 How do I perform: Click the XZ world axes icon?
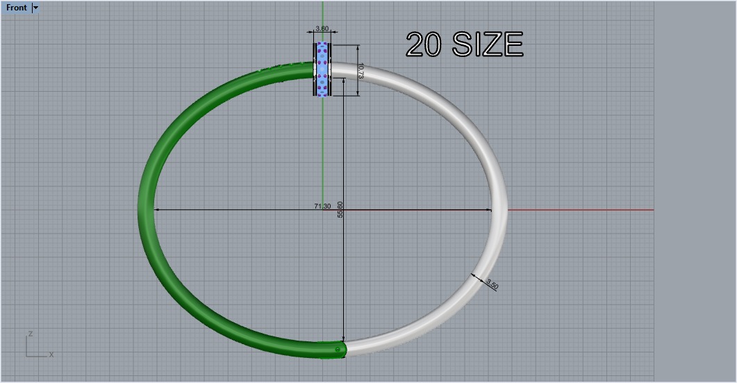click(x=40, y=345)
